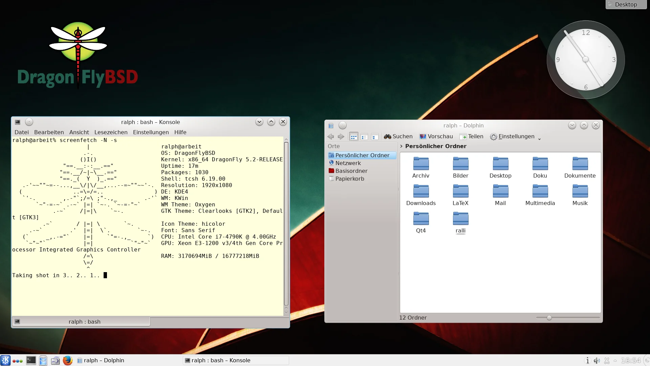The height and width of the screenshot is (366, 650).
Task: Adjust Dolphin icon zoom slider
Action: (x=549, y=318)
